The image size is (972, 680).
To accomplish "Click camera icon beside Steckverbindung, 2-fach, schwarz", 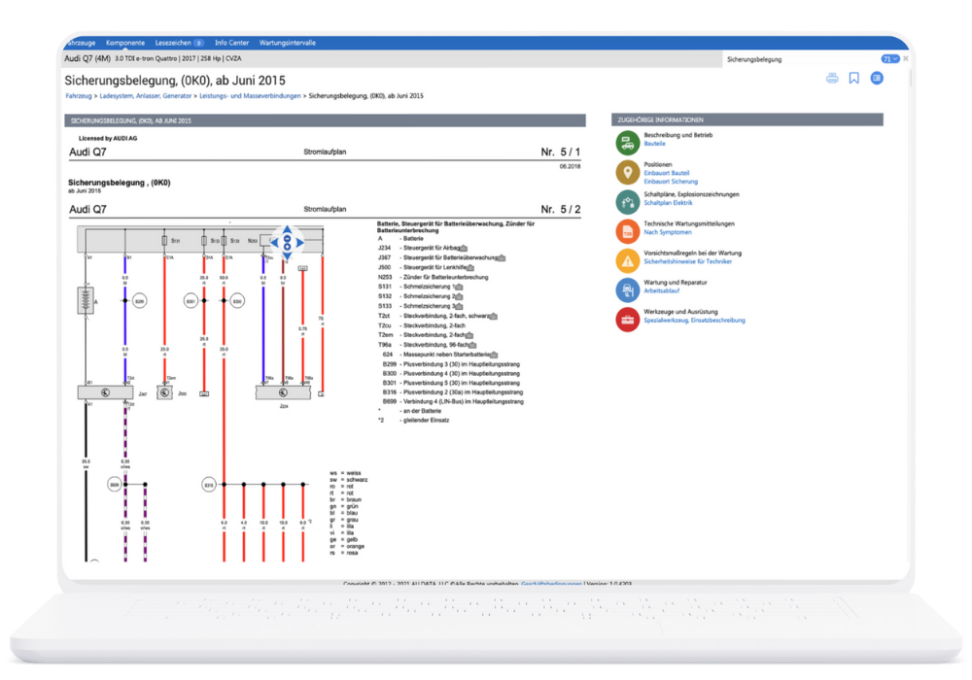I will click(494, 316).
